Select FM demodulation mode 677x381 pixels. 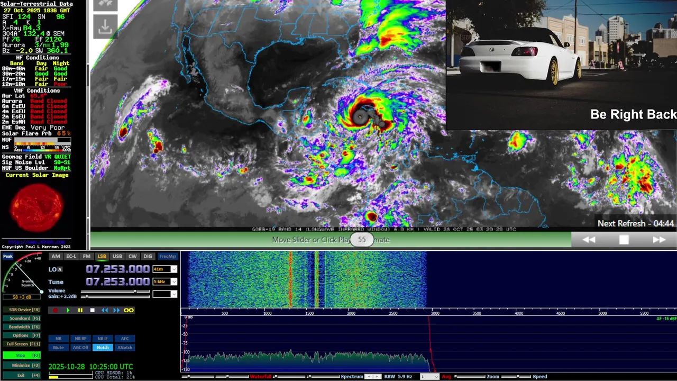pos(86,257)
